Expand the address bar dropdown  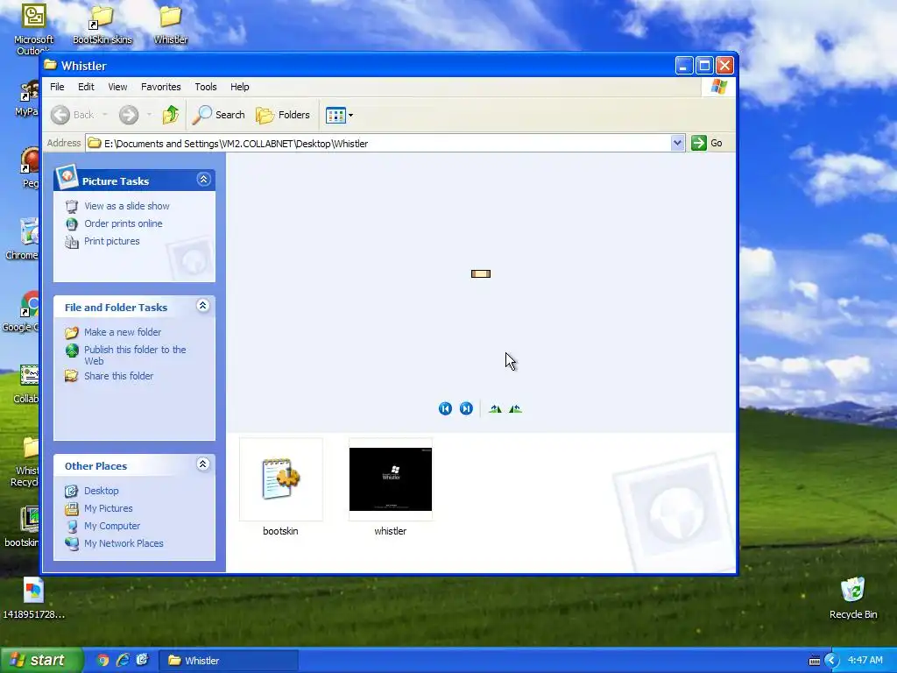tap(677, 143)
